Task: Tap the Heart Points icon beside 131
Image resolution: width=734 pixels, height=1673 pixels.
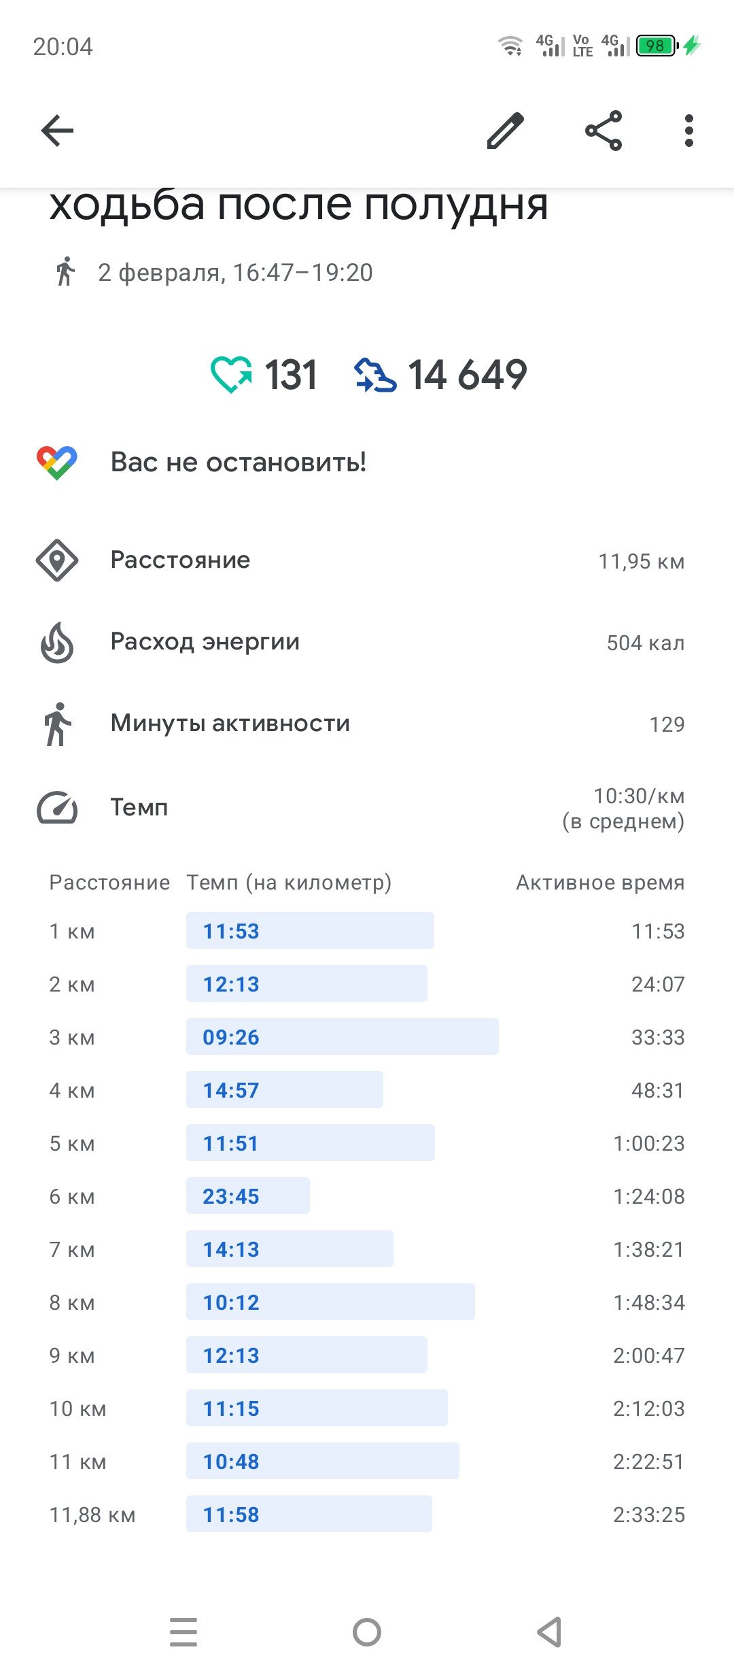Action: pyautogui.click(x=231, y=375)
